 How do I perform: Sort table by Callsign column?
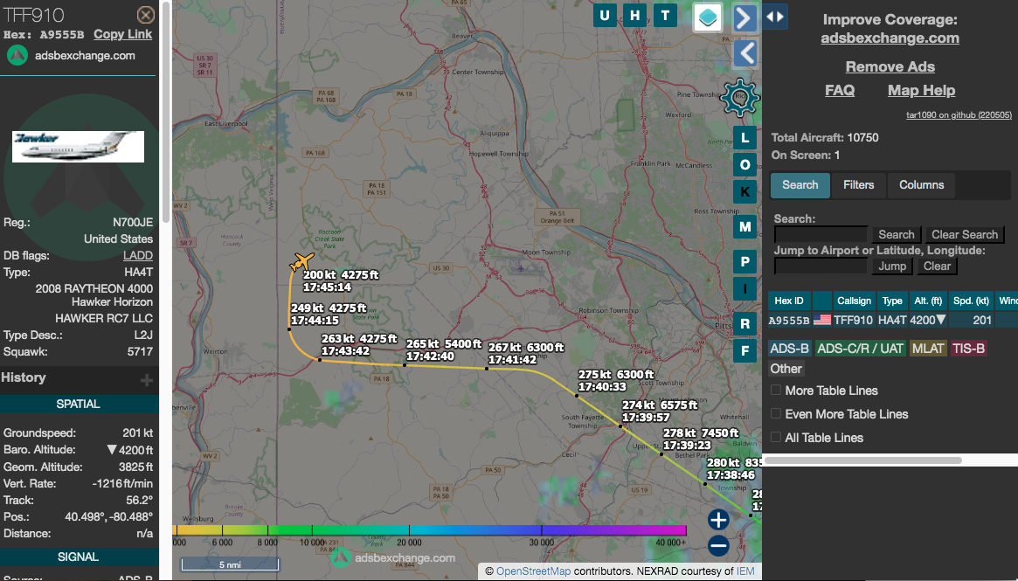click(x=854, y=301)
